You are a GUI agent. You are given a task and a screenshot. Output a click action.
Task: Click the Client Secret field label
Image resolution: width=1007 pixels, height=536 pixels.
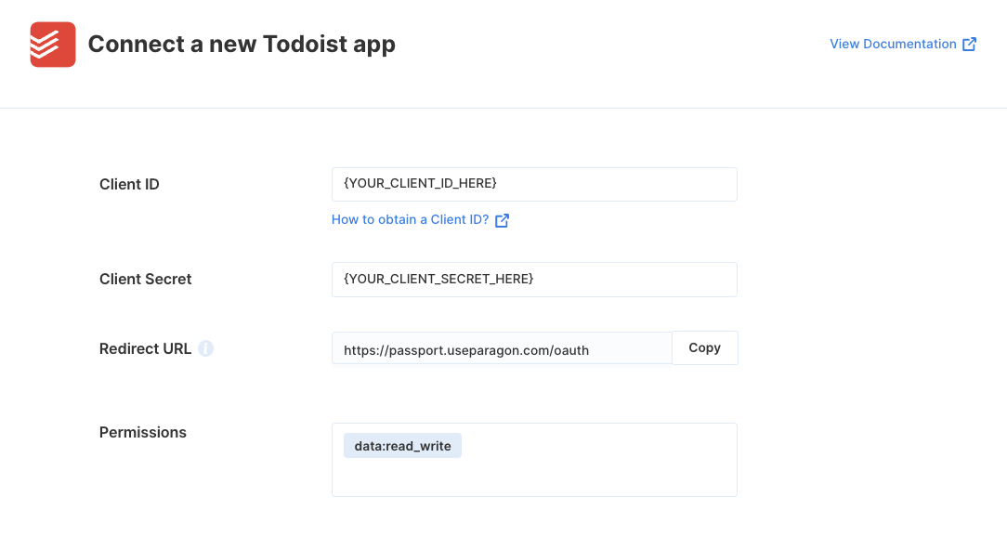click(145, 280)
